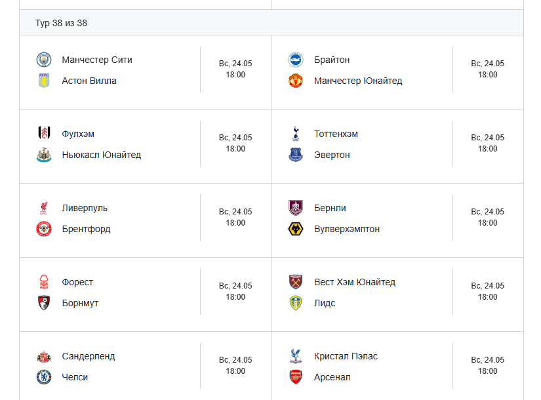Click the Arsenal cannon crest
This screenshot has height=400, width=541.
pos(296,377)
